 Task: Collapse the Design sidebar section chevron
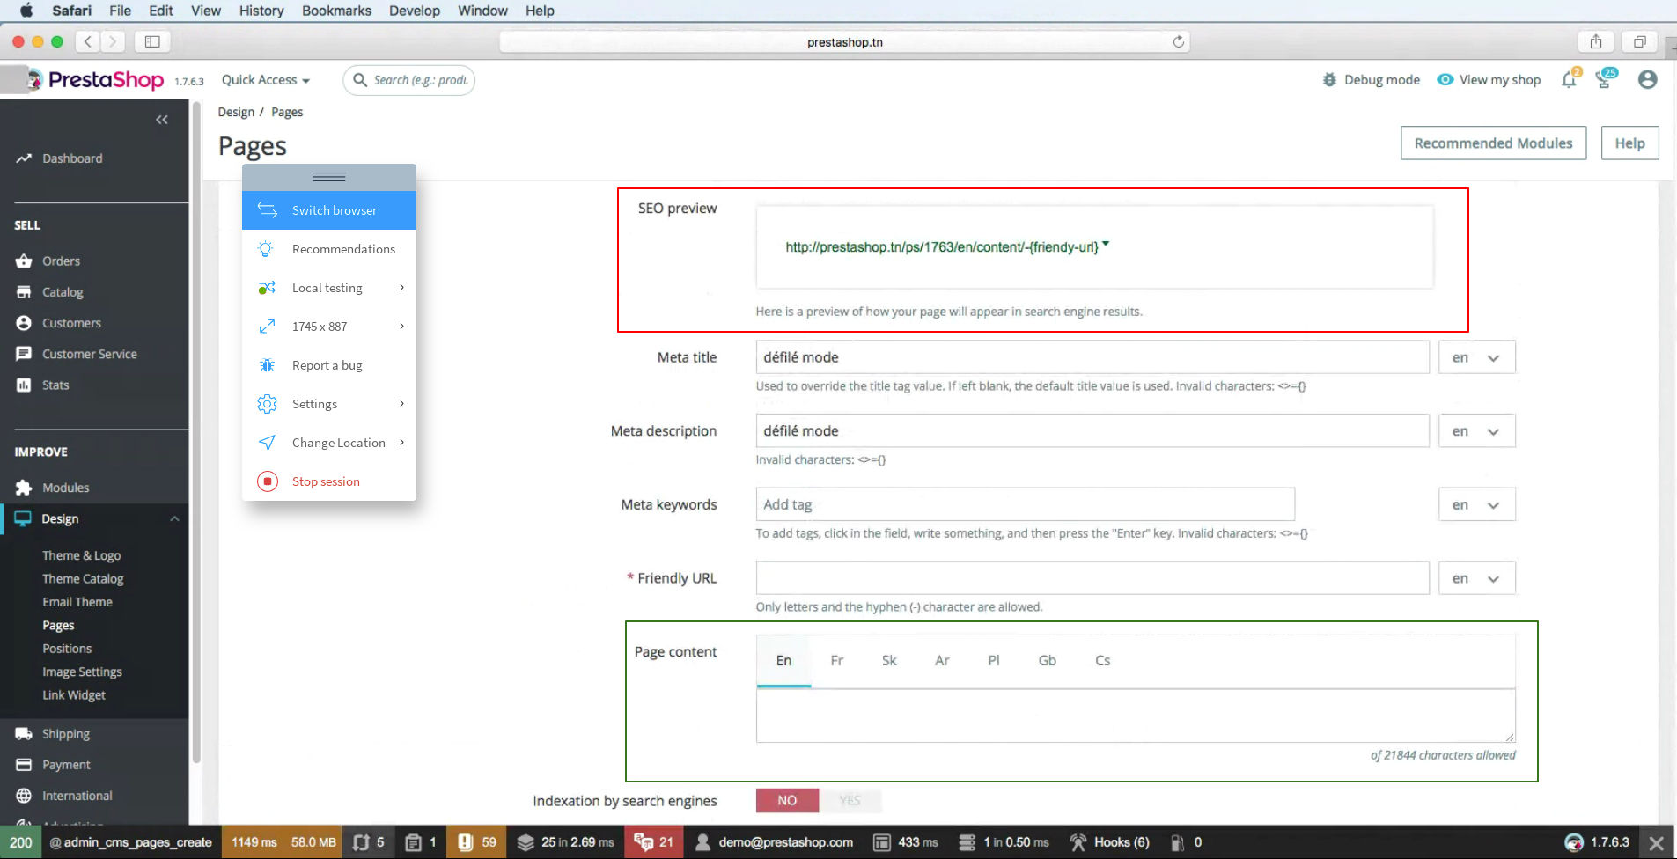(x=174, y=518)
